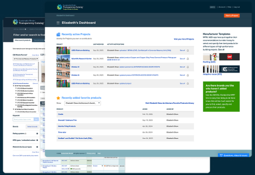Check the 07 21 16 Blanket Insulation checkbox
255x175 pixels.
point(16,91)
